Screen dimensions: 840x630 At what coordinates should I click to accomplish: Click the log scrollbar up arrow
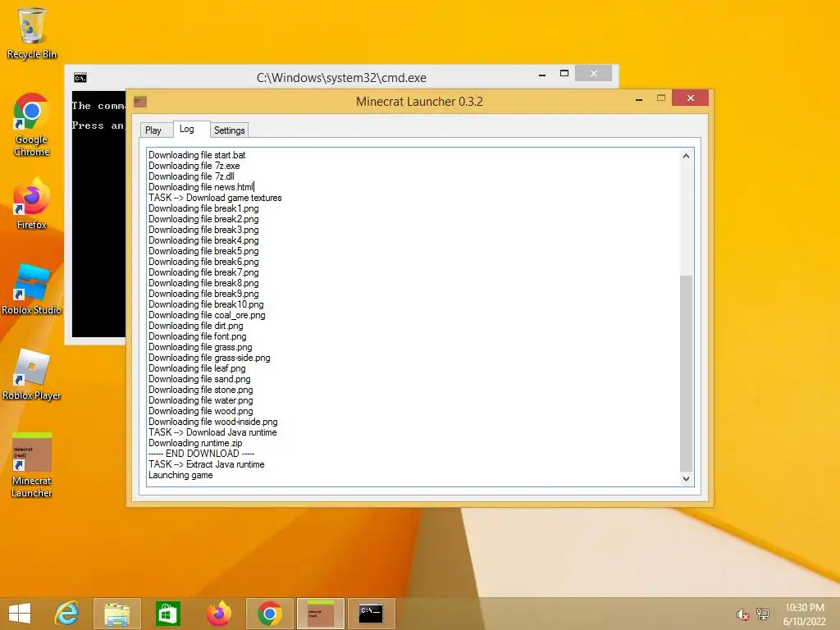687,156
